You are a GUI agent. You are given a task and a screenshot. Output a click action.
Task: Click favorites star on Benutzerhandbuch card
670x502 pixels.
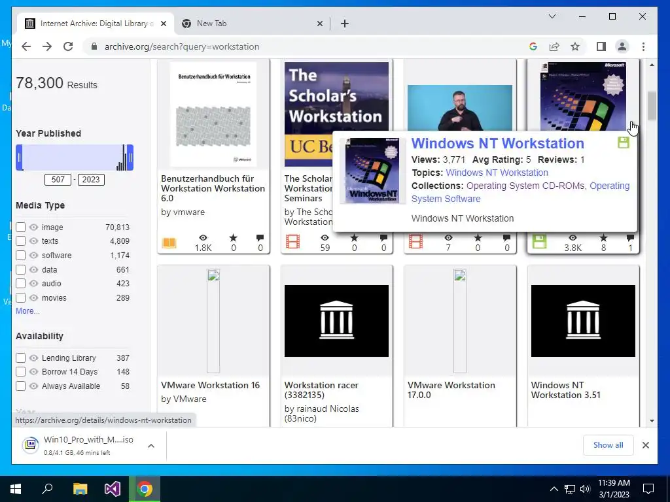click(x=233, y=238)
